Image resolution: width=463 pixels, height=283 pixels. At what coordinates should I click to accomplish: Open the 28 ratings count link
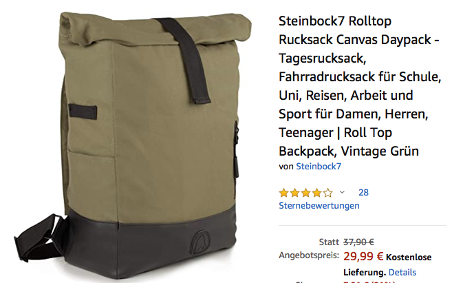coord(363,193)
